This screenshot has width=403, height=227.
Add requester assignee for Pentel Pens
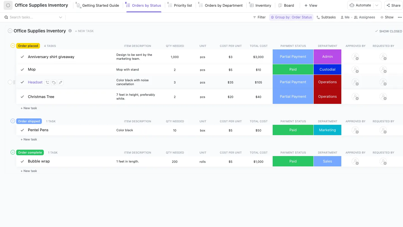[x=383, y=130]
